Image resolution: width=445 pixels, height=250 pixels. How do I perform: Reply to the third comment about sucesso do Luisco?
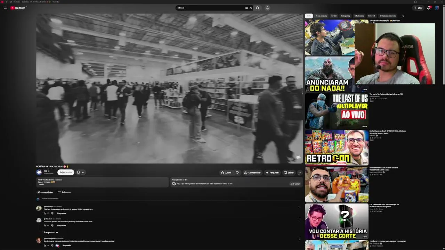click(67, 245)
